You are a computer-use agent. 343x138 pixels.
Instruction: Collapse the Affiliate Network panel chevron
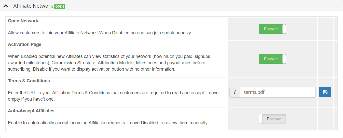(6, 6)
